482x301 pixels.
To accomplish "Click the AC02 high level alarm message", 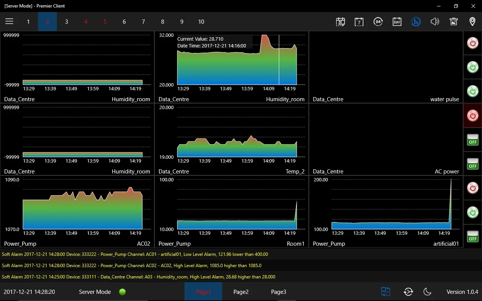I will pos(132,266).
